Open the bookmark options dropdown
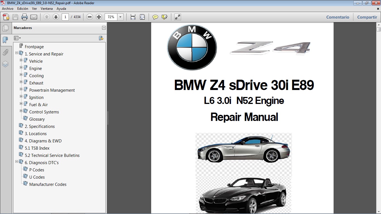Viewport: 381px width, 214px height. 18,38
